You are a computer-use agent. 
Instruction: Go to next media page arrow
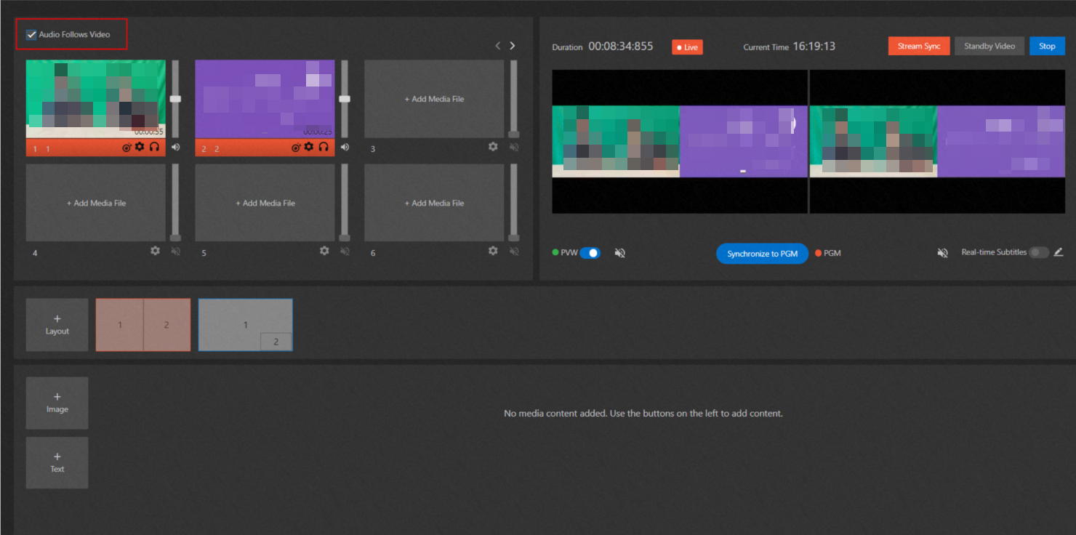pos(513,46)
